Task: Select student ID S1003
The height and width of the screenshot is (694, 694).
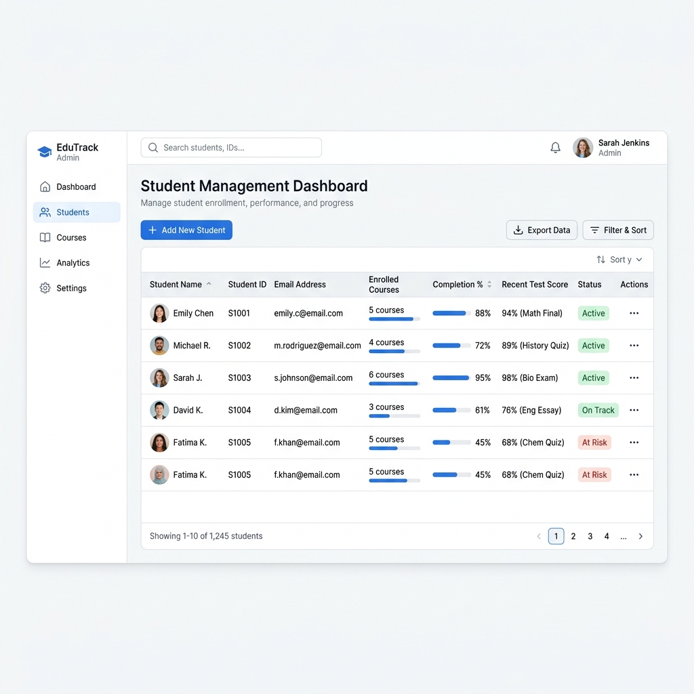Action: [x=239, y=378]
